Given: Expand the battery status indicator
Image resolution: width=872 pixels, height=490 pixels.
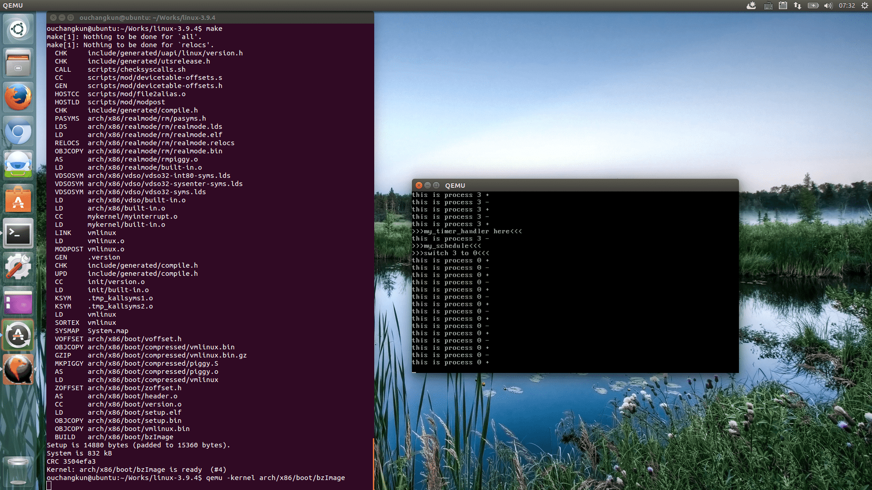Looking at the screenshot, I should (813, 5).
